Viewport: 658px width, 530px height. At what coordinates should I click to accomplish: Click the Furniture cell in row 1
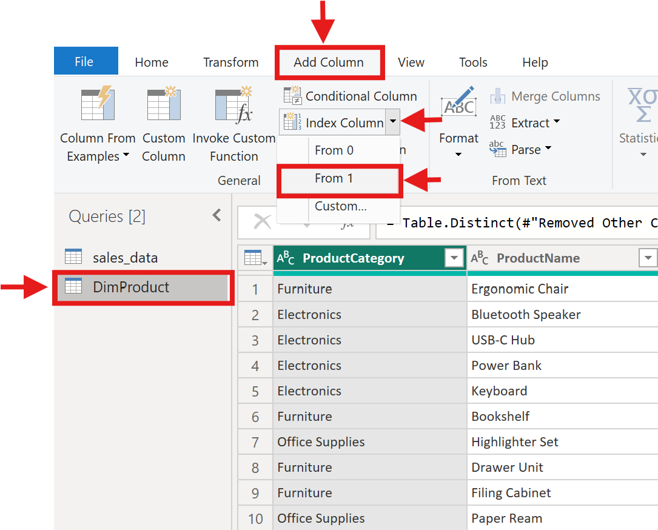pyautogui.click(x=369, y=289)
